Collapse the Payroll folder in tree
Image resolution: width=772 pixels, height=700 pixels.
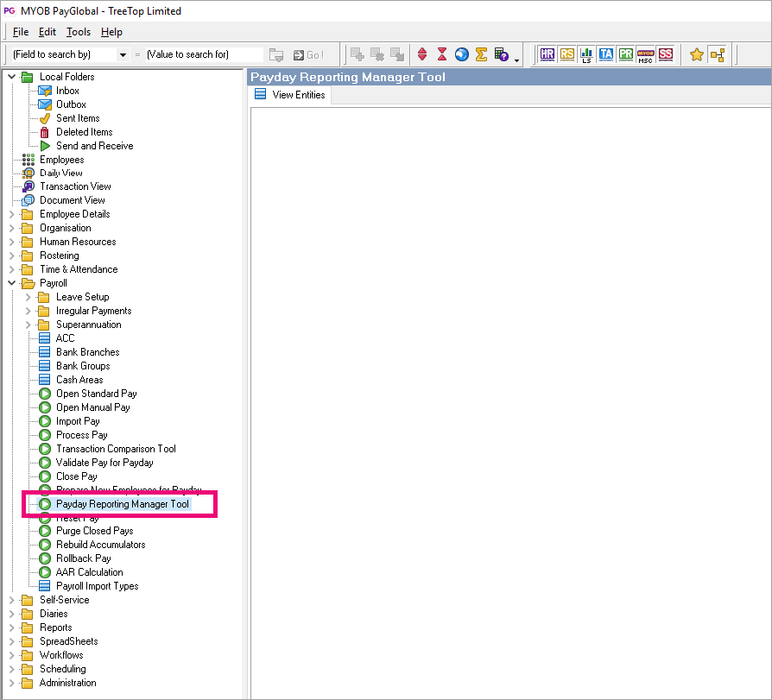point(11,283)
